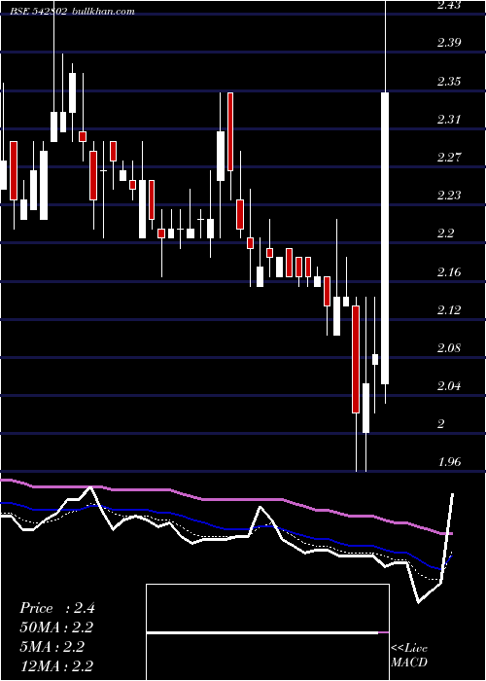Click the 2.35 price axis label
The height and width of the screenshot is (681, 486).
click(x=449, y=81)
